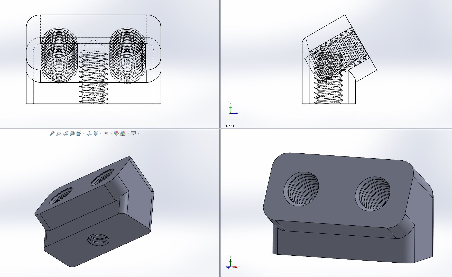
Task: Toggle the Hide/Show Items eye icon
Action: [106, 133]
